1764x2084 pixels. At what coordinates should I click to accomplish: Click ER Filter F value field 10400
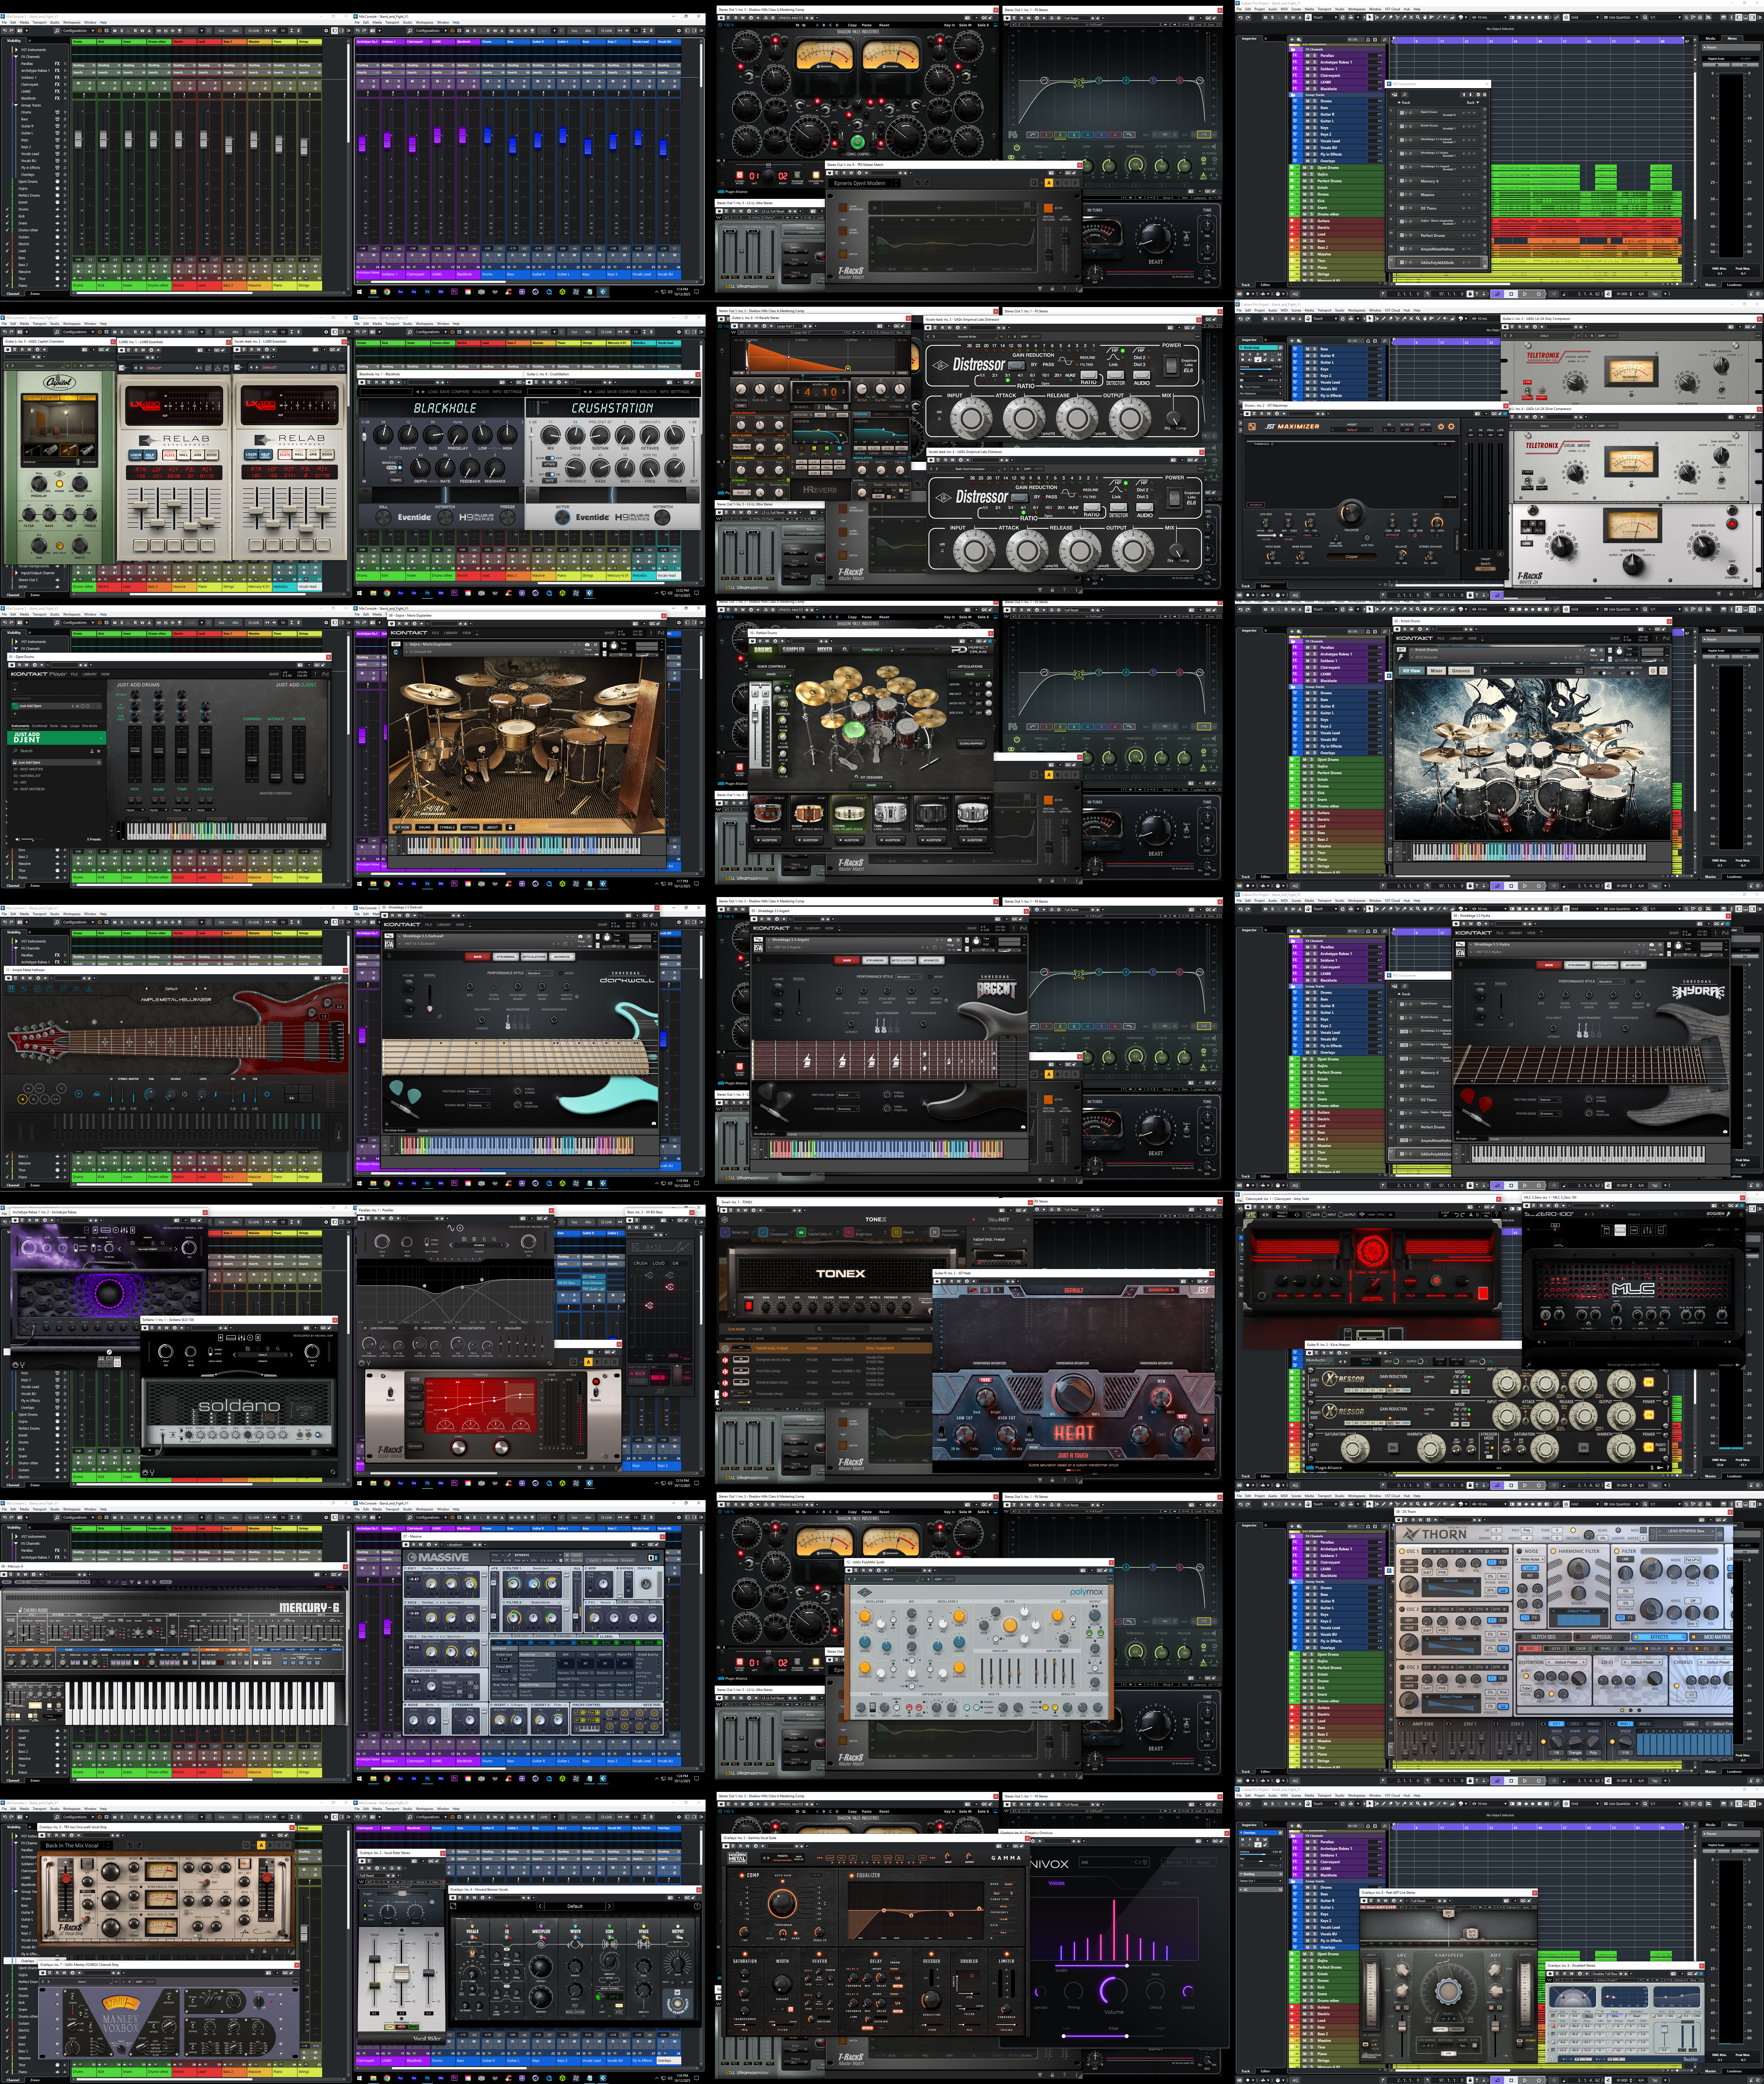click(842, 415)
